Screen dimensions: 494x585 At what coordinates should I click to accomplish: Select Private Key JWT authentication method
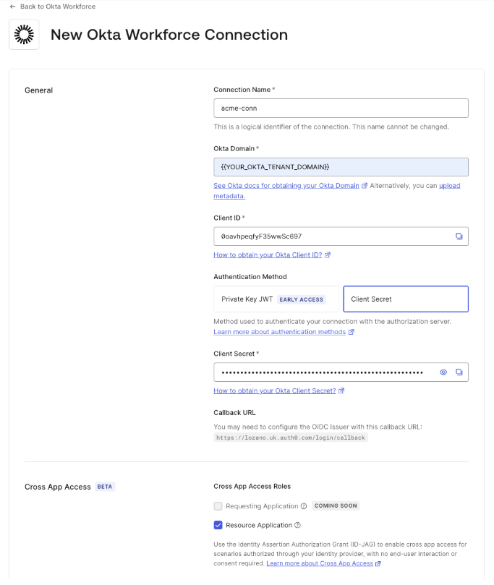[276, 299]
